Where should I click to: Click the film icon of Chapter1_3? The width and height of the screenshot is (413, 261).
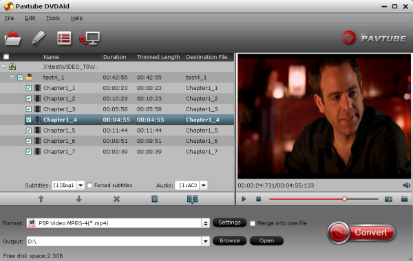pyautogui.click(x=38, y=109)
